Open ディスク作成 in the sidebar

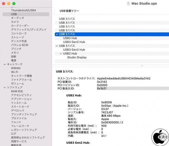19,41
